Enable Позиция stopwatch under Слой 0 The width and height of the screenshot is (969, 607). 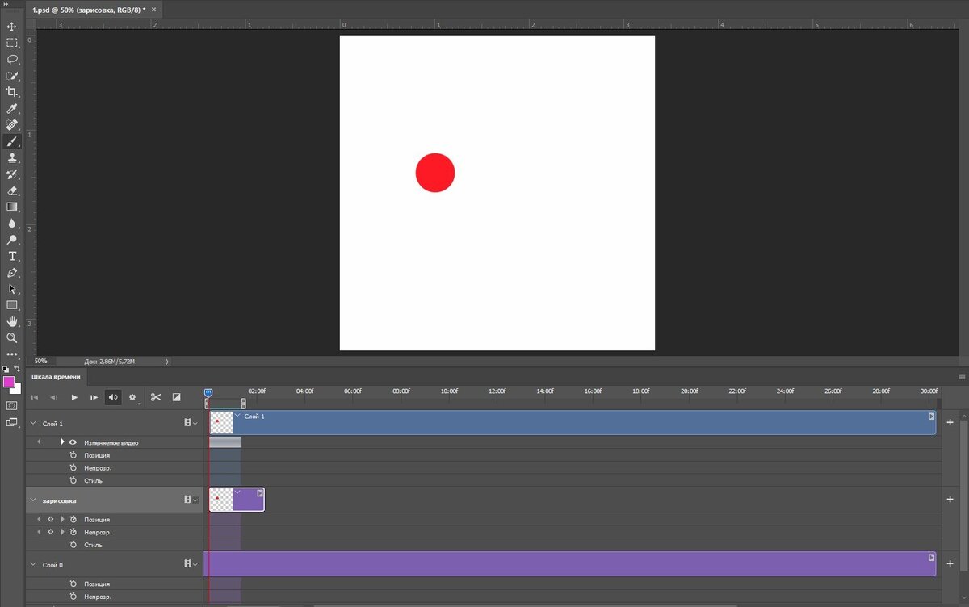(x=73, y=584)
